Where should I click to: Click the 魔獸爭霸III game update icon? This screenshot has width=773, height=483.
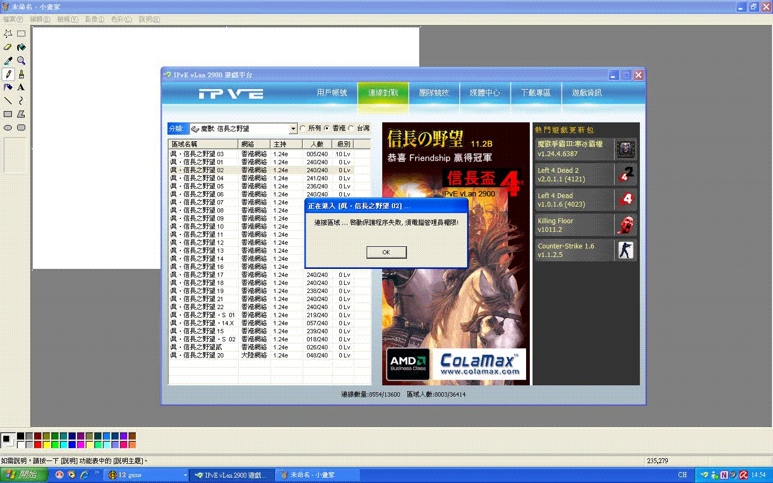point(625,149)
